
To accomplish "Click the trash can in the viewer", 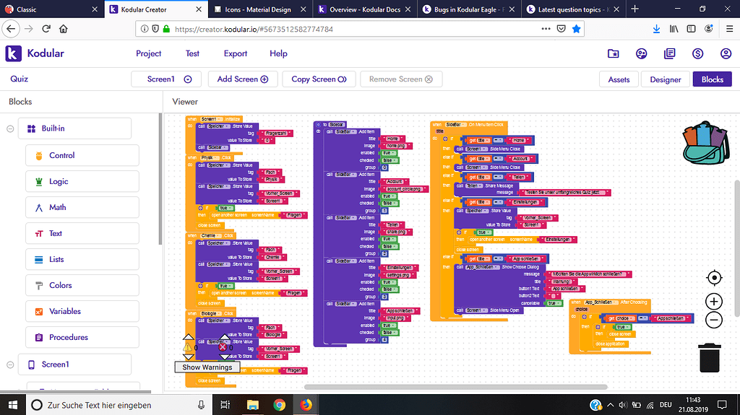I will click(710, 357).
